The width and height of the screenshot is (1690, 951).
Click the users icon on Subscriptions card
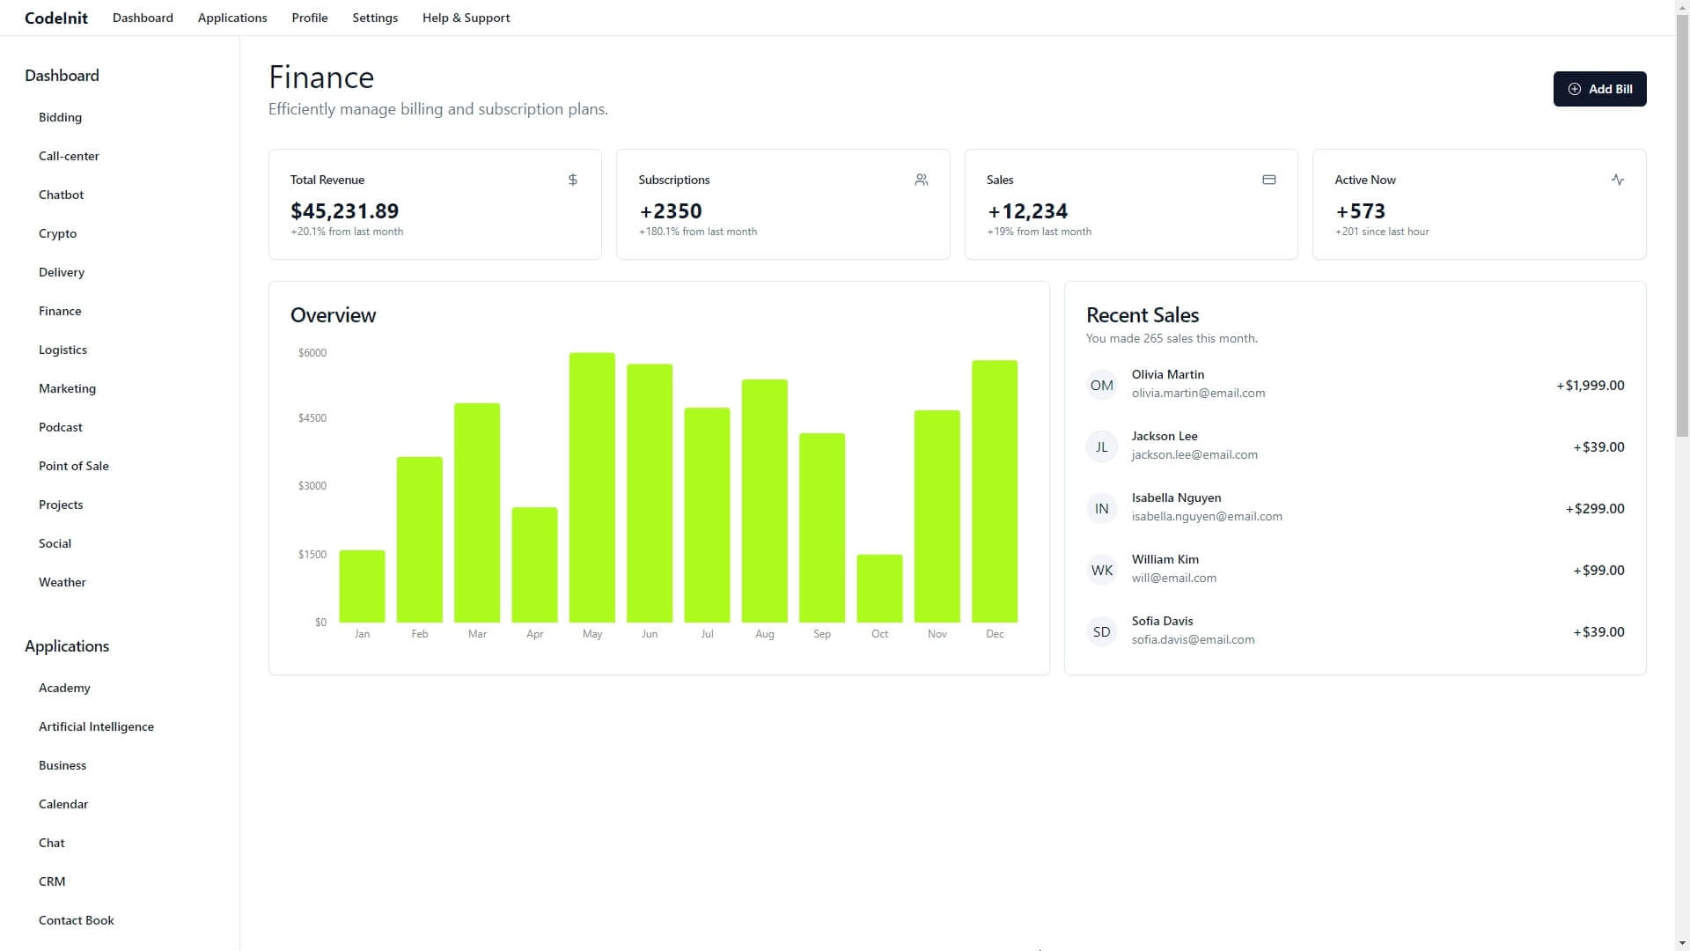tap(921, 180)
